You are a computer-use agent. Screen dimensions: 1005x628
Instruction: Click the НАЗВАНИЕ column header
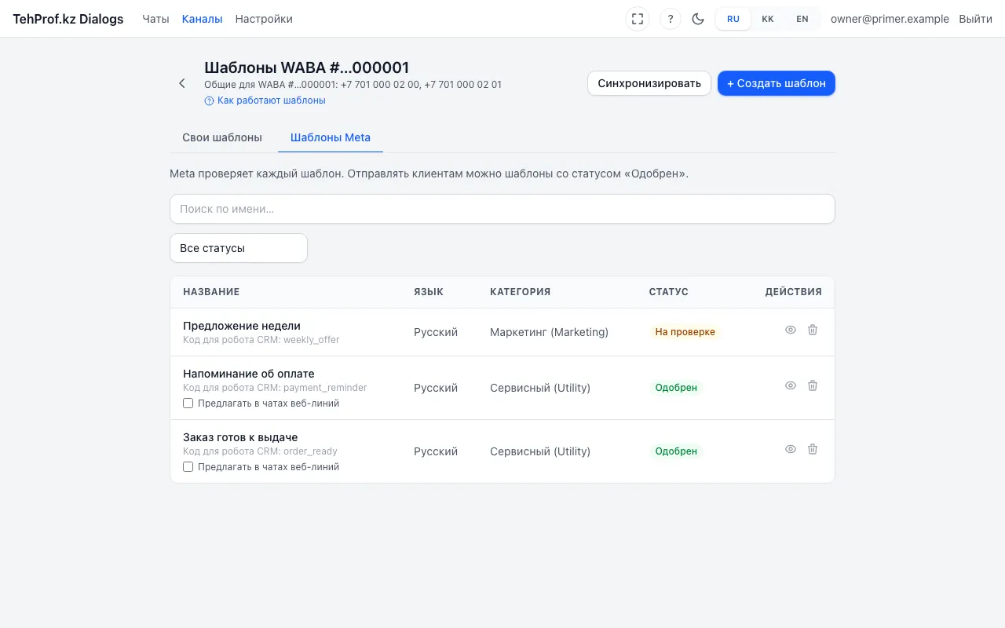point(211,292)
